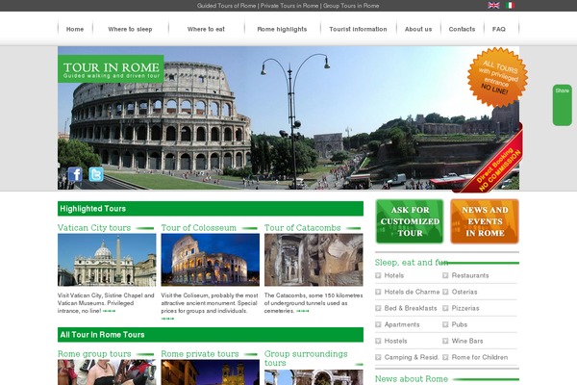Screen dimensions: 577x385
Task: Click the Ask for Customized Tour button
Action: (410, 221)
